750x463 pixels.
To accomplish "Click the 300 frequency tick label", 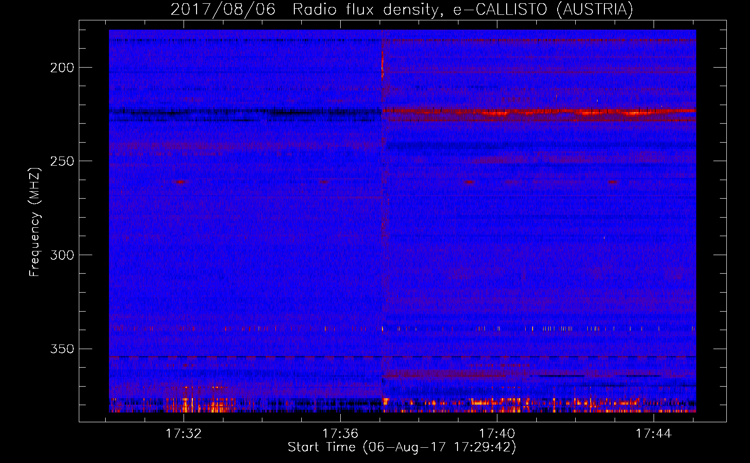I will [x=62, y=256].
